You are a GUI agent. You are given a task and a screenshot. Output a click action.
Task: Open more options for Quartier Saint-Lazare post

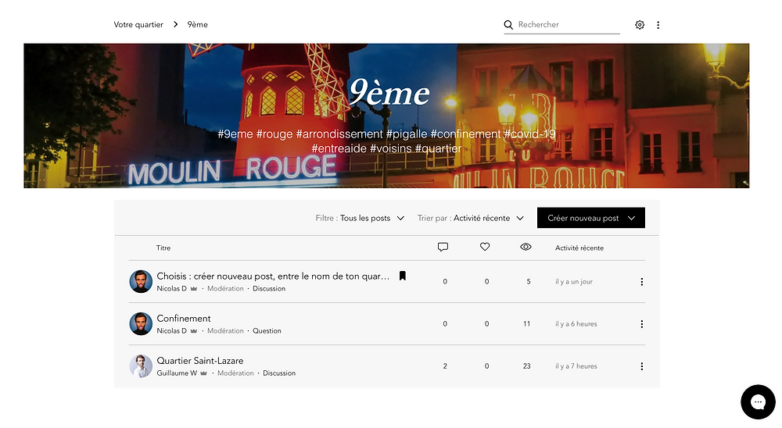click(x=642, y=366)
